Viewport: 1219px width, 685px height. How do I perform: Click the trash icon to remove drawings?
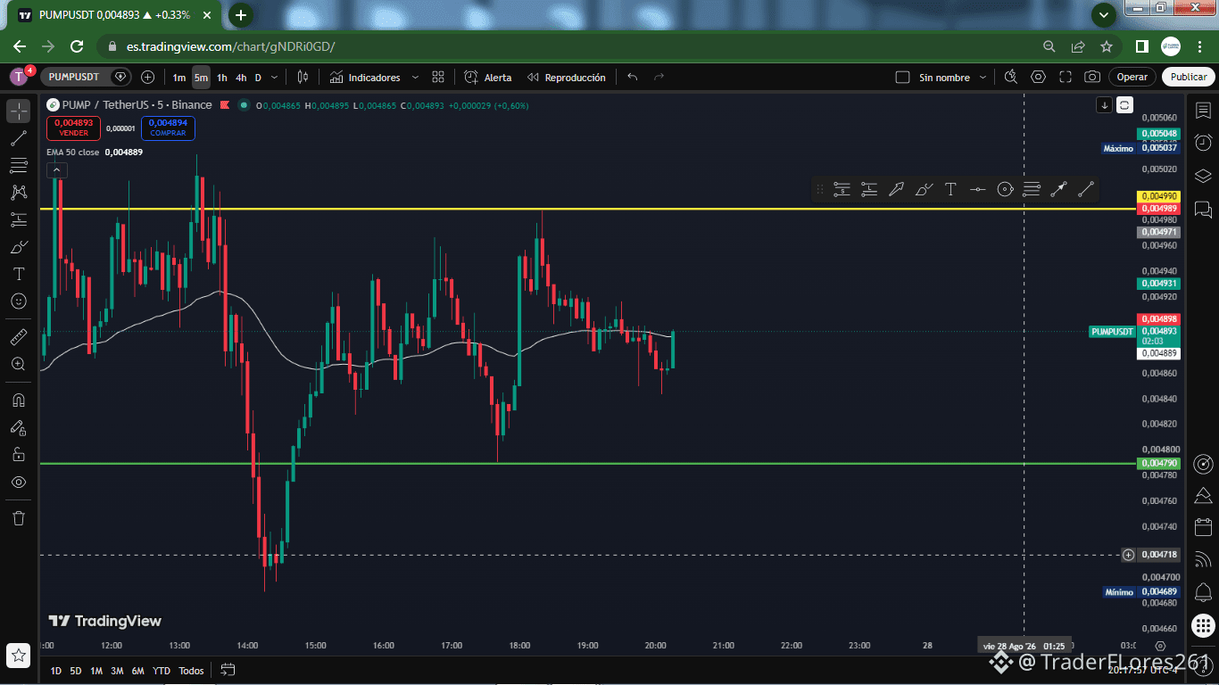(x=19, y=518)
